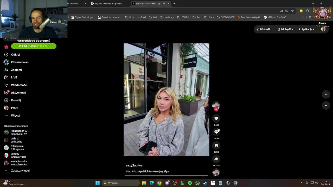Click crossed-eye tracking protection icon

(x=287, y=11)
